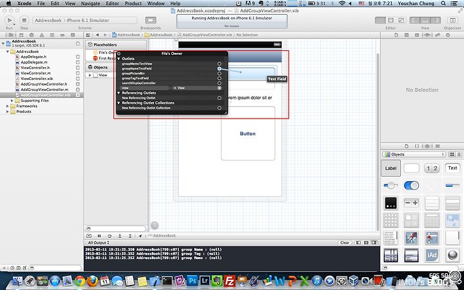Open the File menu
The image size is (464, 290).
pyautogui.click(x=41, y=3)
